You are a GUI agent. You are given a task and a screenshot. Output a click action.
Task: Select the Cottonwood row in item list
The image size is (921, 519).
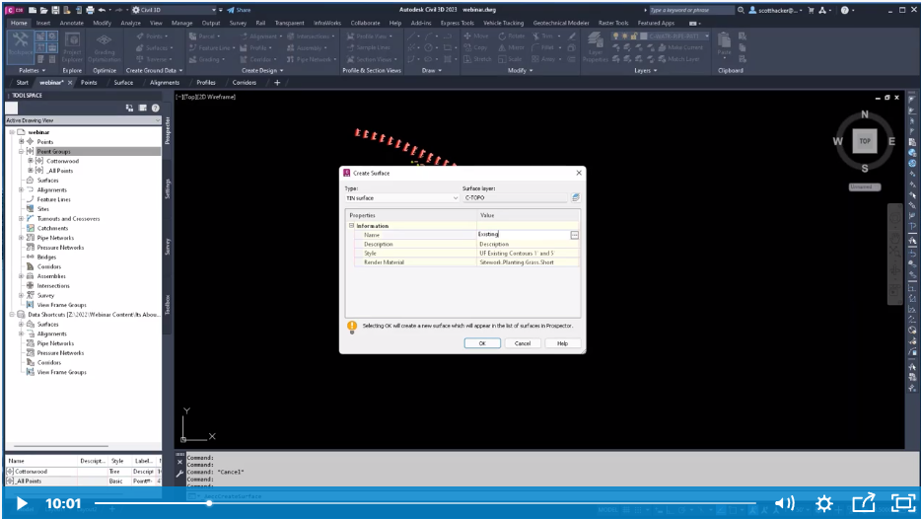click(83, 472)
